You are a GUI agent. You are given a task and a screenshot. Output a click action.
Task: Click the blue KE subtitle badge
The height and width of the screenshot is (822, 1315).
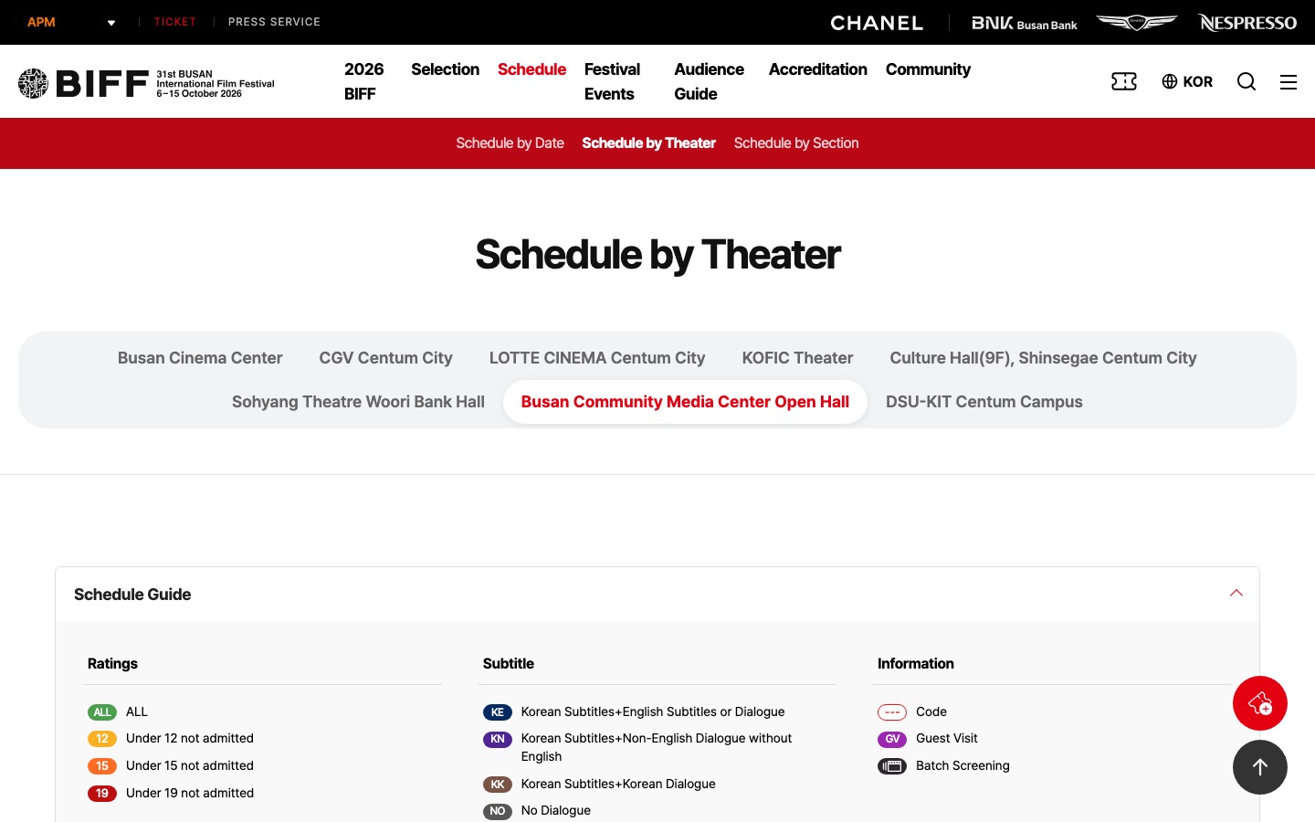[x=498, y=712]
